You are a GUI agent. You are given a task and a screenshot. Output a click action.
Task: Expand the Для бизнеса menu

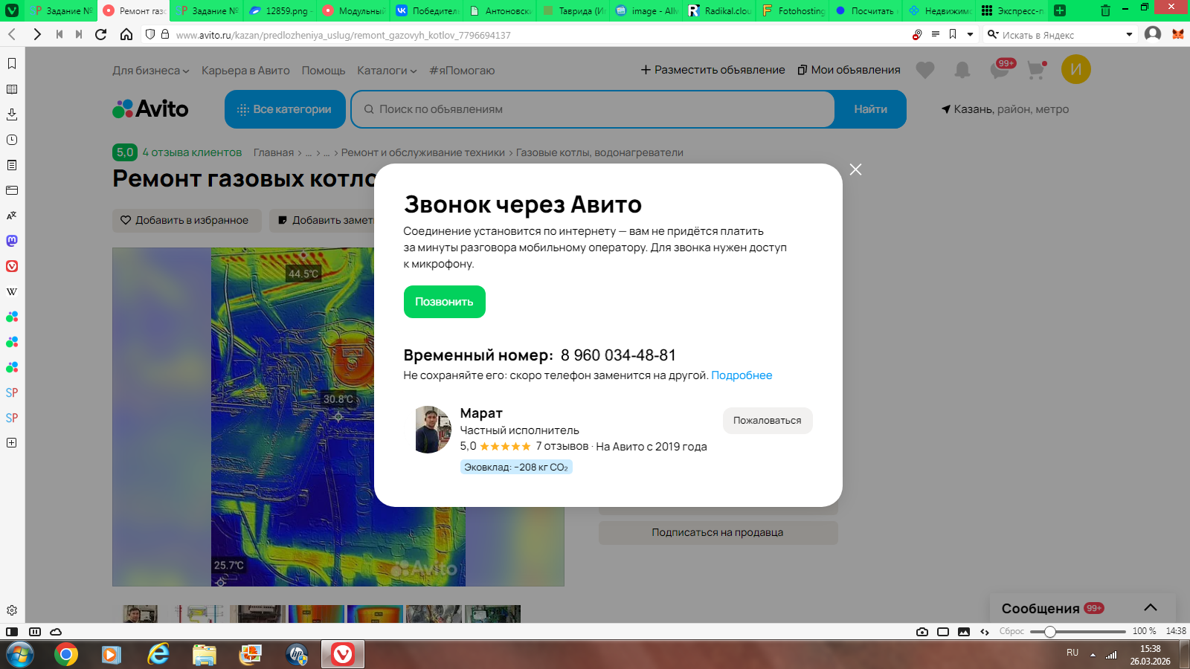(x=151, y=71)
